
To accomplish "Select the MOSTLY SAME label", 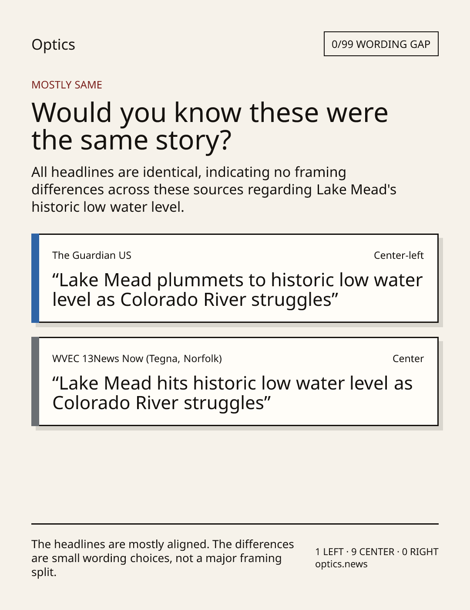I will tap(67, 85).
